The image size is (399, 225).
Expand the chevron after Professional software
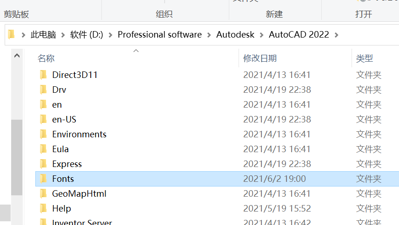pyautogui.click(x=209, y=35)
